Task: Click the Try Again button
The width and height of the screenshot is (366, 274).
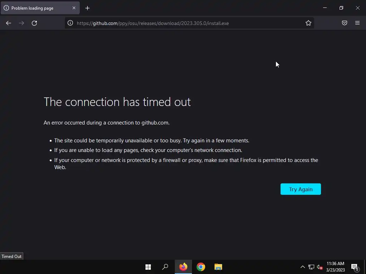Action: [301, 189]
